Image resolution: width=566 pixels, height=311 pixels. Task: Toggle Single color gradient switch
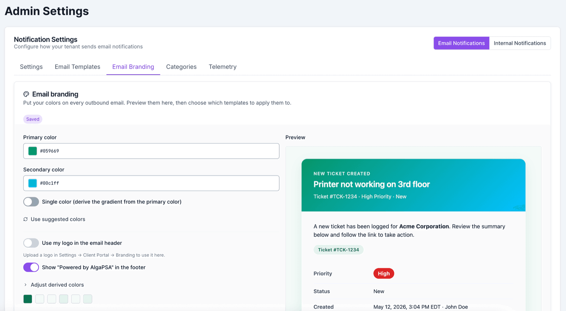31,202
